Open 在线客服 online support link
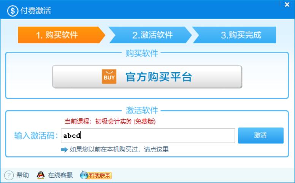The width and height of the screenshot is (295, 183). coord(60,175)
